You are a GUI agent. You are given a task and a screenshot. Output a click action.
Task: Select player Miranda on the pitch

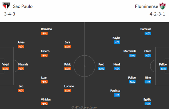(23, 64)
